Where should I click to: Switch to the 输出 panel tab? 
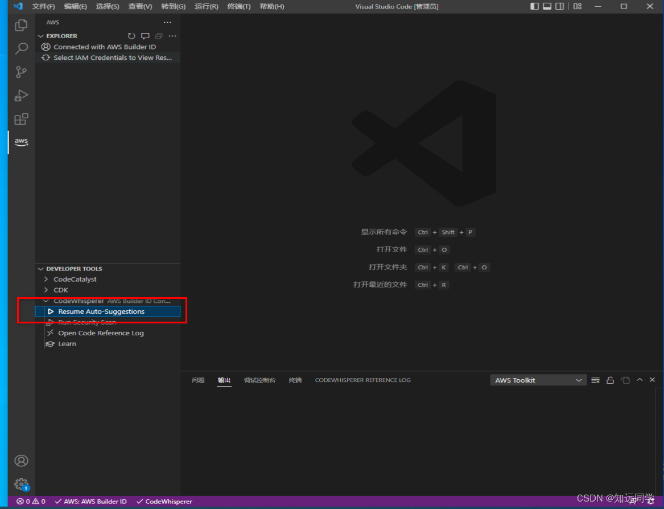[224, 380]
